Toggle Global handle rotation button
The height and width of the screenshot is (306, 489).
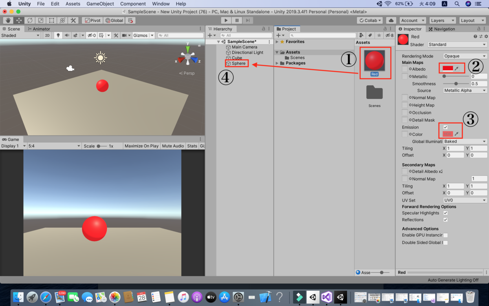(x=114, y=20)
